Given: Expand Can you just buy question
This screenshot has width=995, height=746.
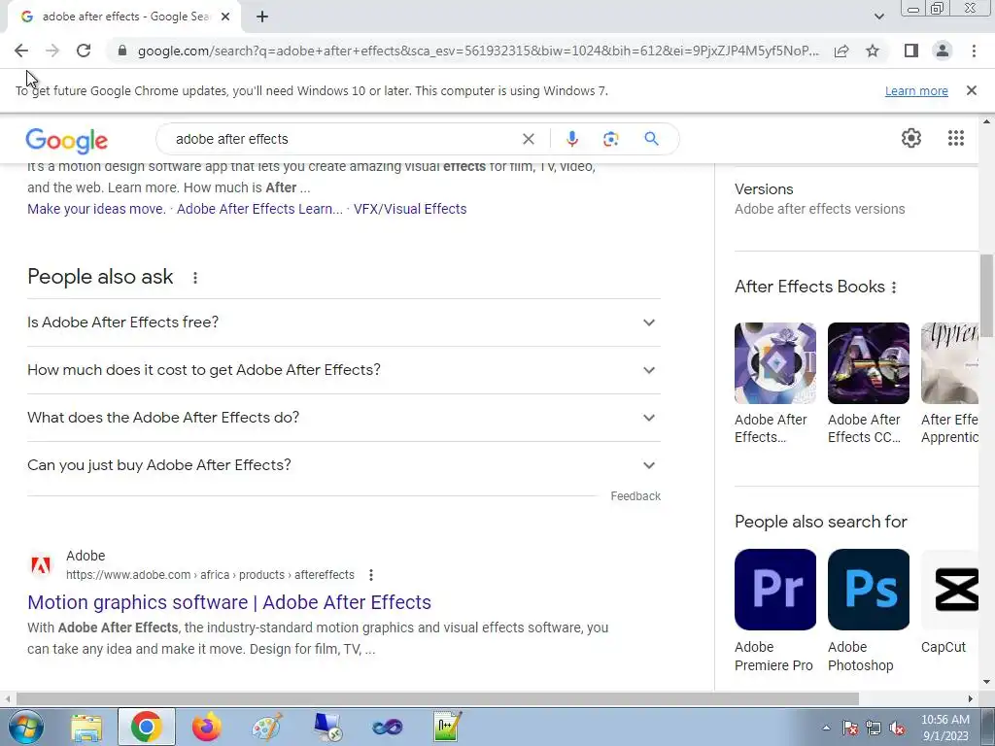Looking at the screenshot, I should pos(344,465).
